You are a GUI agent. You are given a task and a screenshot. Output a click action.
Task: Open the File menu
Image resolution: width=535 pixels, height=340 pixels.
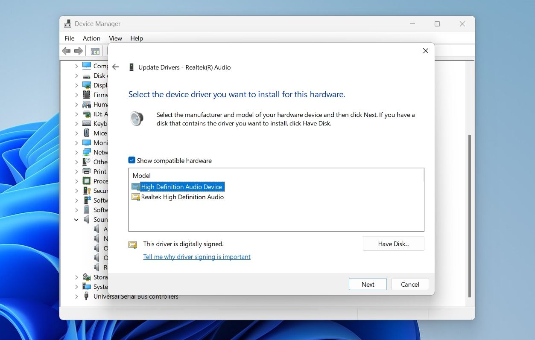tap(70, 38)
